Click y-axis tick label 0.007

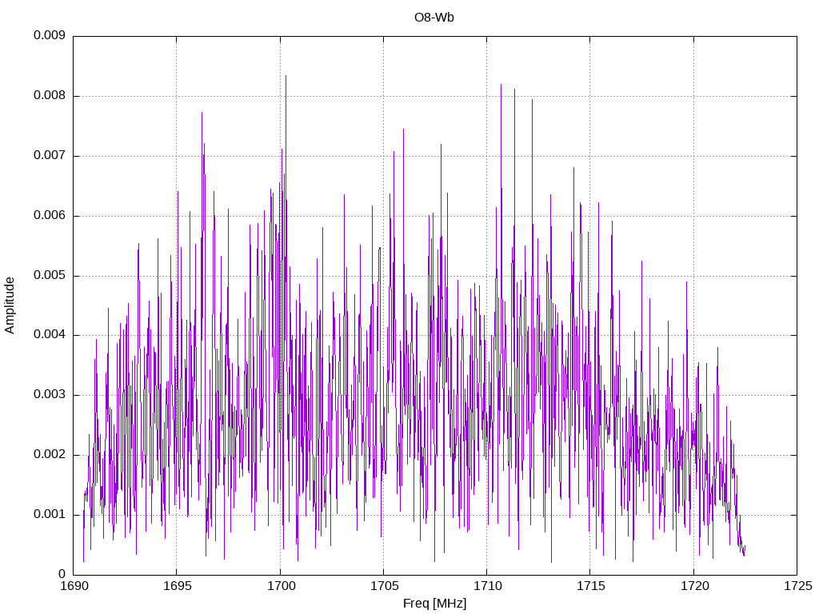tap(50, 156)
